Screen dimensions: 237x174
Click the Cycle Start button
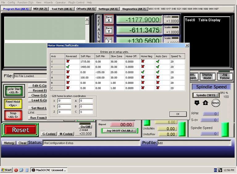[14, 91]
